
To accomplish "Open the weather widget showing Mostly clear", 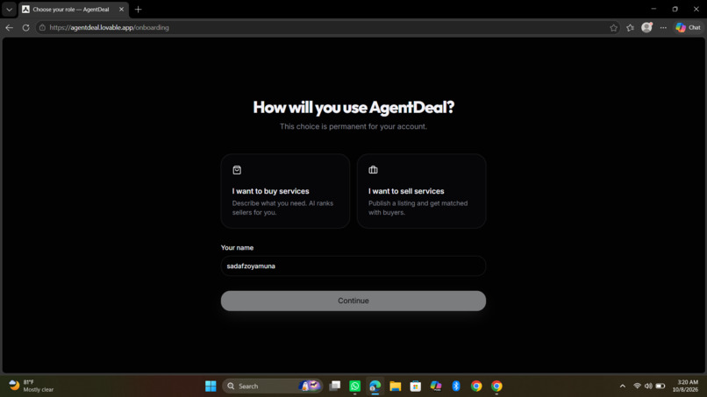I will tap(32, 386).
